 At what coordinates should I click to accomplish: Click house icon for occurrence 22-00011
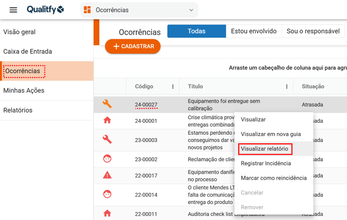(x=107, y=213)
